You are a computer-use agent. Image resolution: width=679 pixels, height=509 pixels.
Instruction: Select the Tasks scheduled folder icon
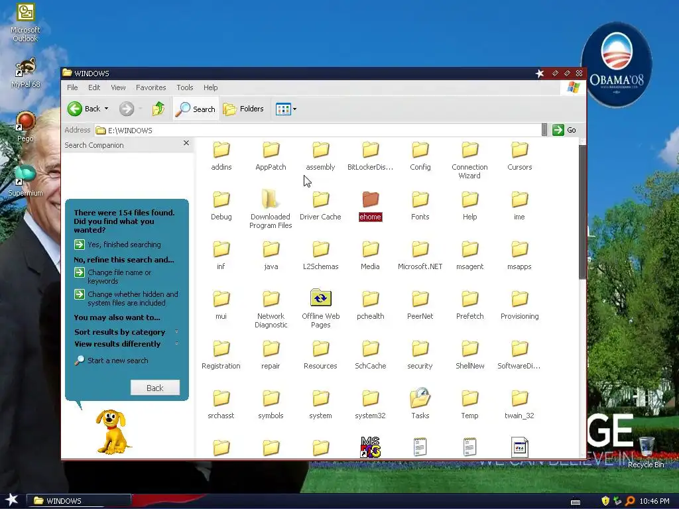tap(420, 398)
